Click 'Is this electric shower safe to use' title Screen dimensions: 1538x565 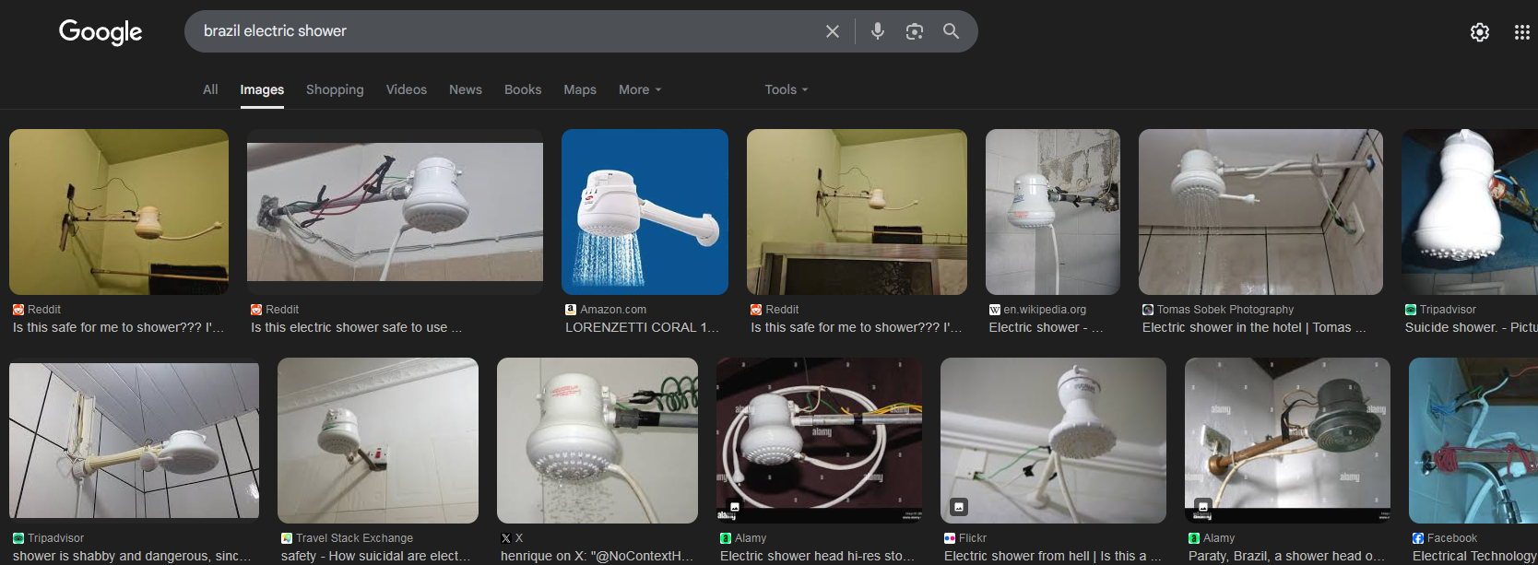point(357,327)
